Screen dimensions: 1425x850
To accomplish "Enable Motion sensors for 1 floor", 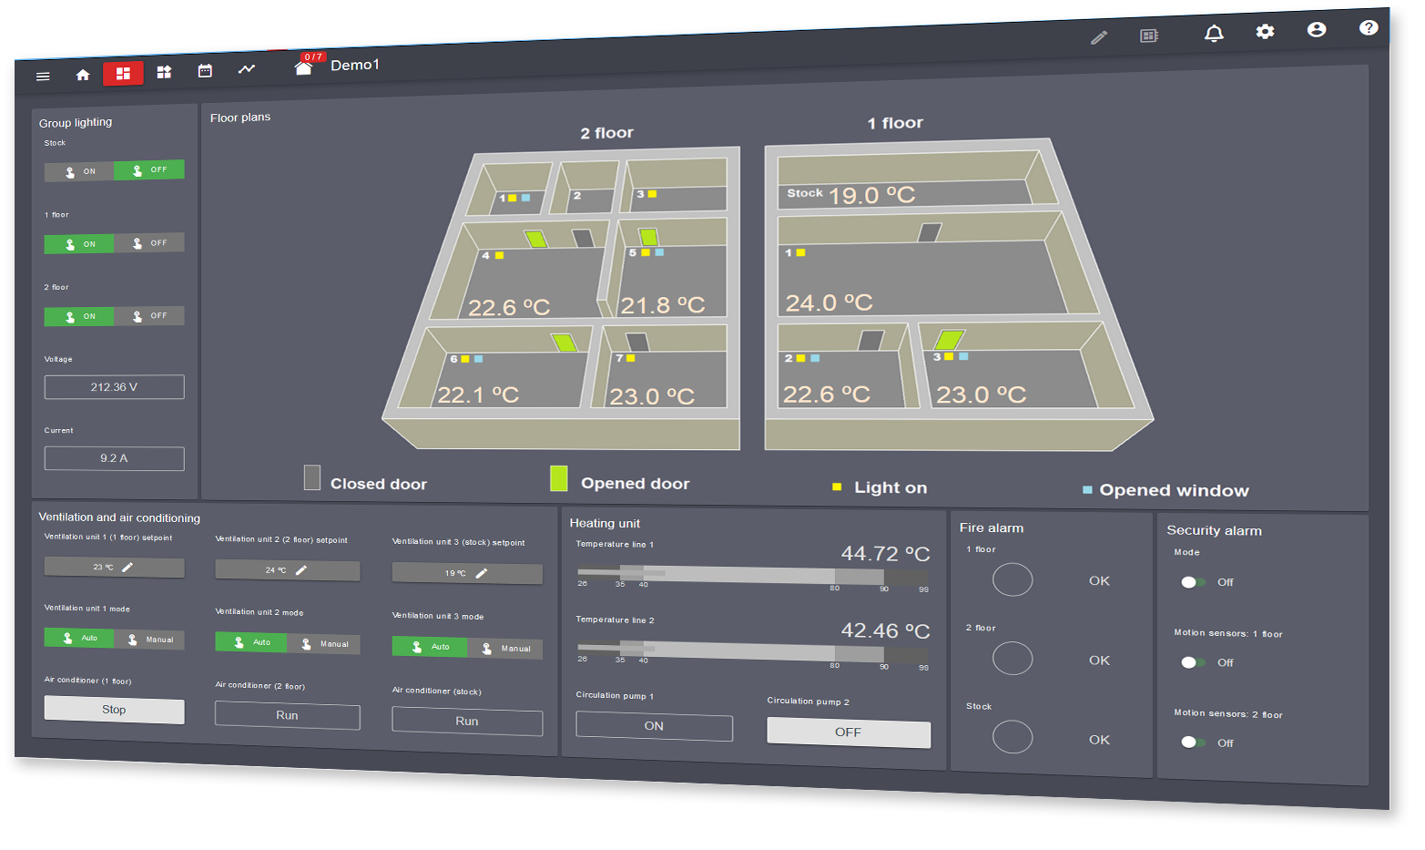I will pyautogui.click(x=1192, y=662).
